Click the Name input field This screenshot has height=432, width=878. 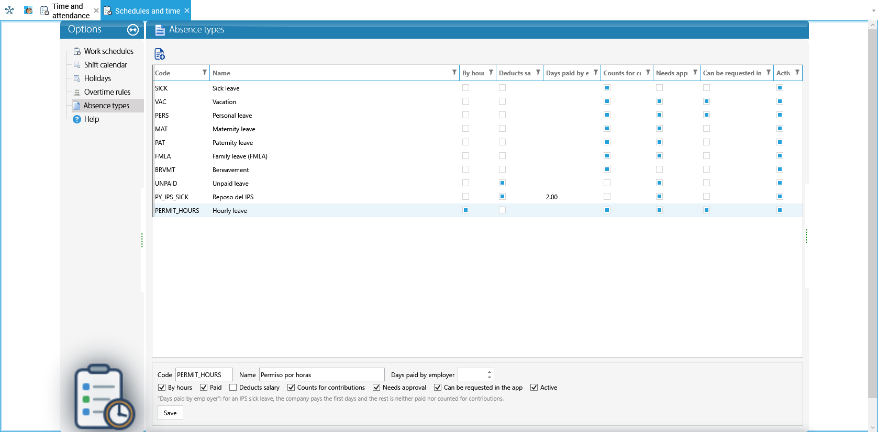pyautogui.click(x=322, y=374)
